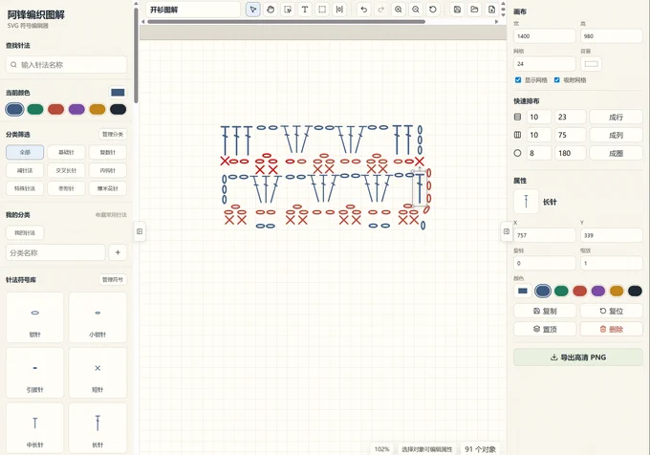This screenshot has width=650, height=455.
Task: Click the 管理符号 button
Action: pos(113,280)
